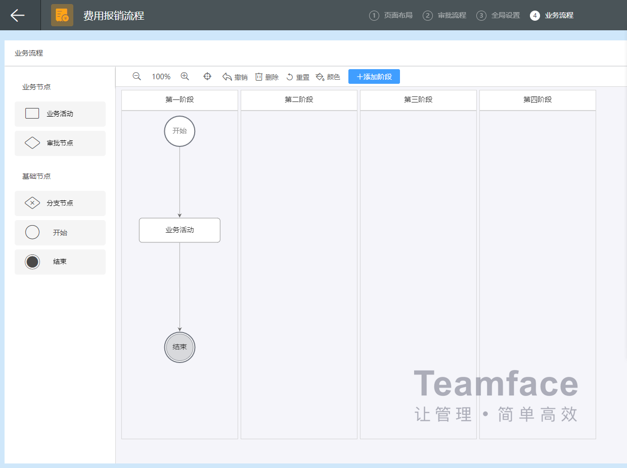Image resolution: width=627 pixels, height=468 pixels.
Task: Zoom in the flowchart canvas
Action: point(185,76)
